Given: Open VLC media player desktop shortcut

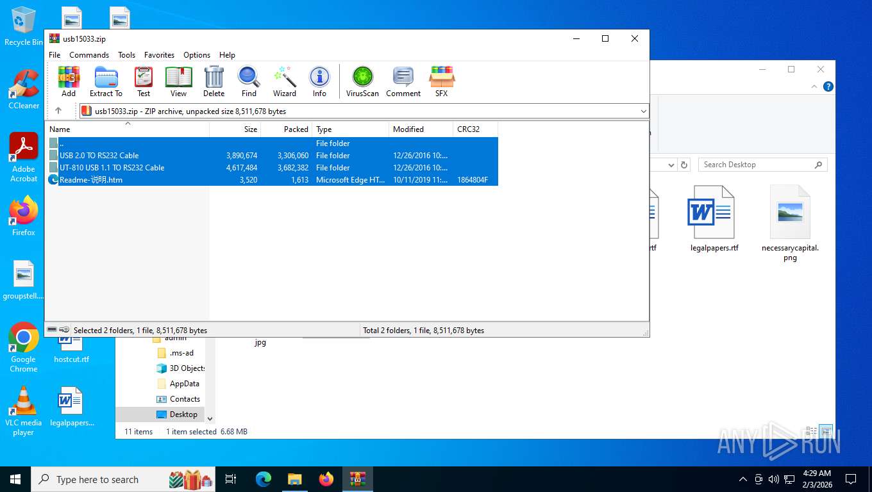Looking at the screenshot, I should point(24,411).
